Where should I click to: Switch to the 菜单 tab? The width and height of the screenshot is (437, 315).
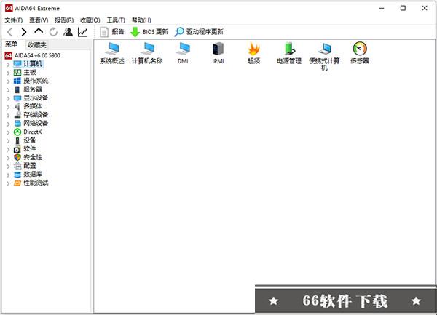pos(12,44)
